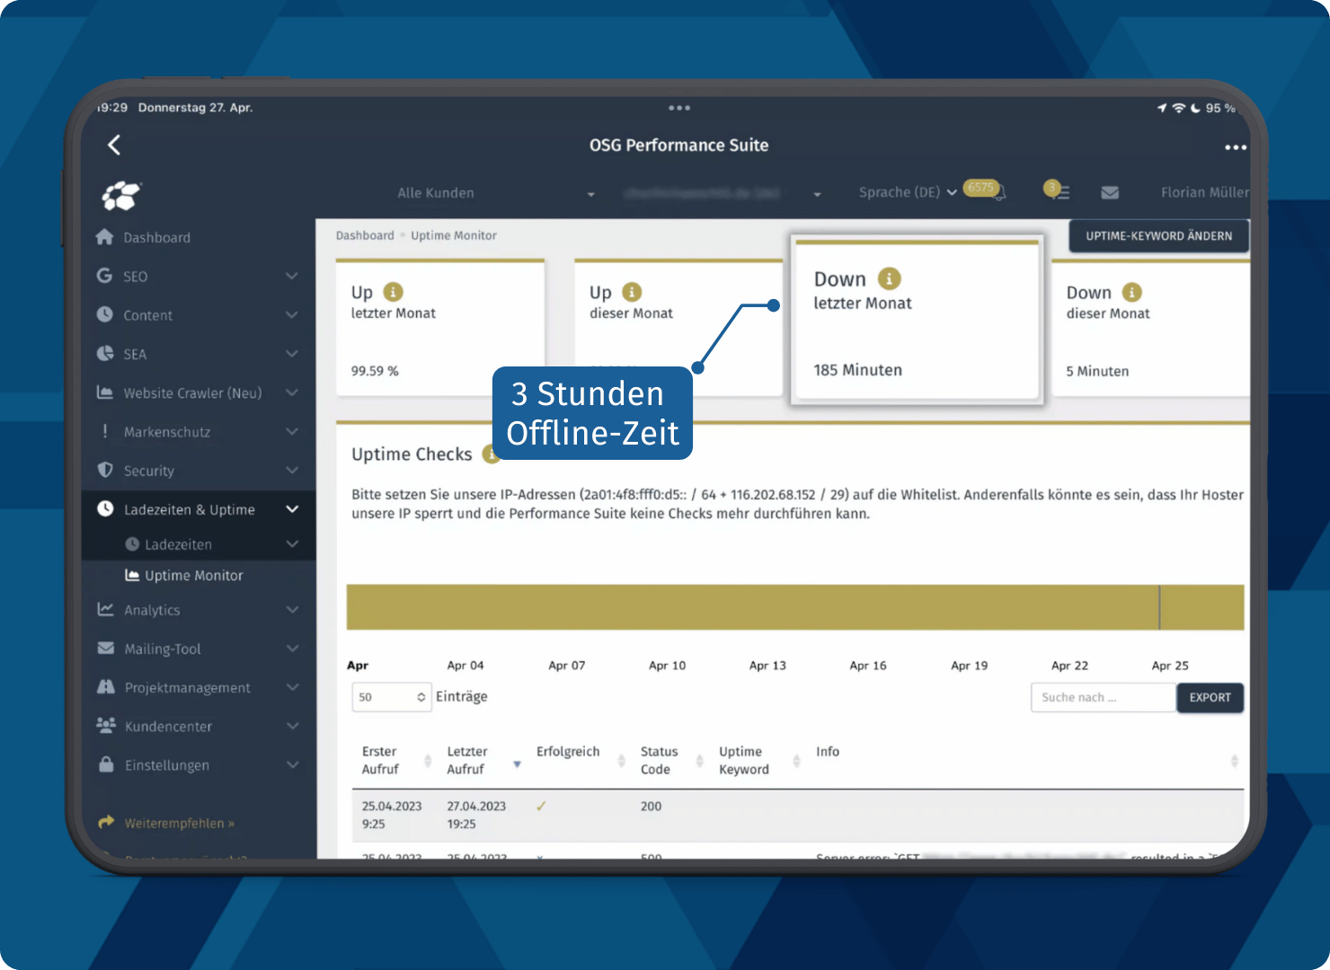Click the Ladezeiten & Uptime clock icon
1330x970 pixels.
point(105,509)
